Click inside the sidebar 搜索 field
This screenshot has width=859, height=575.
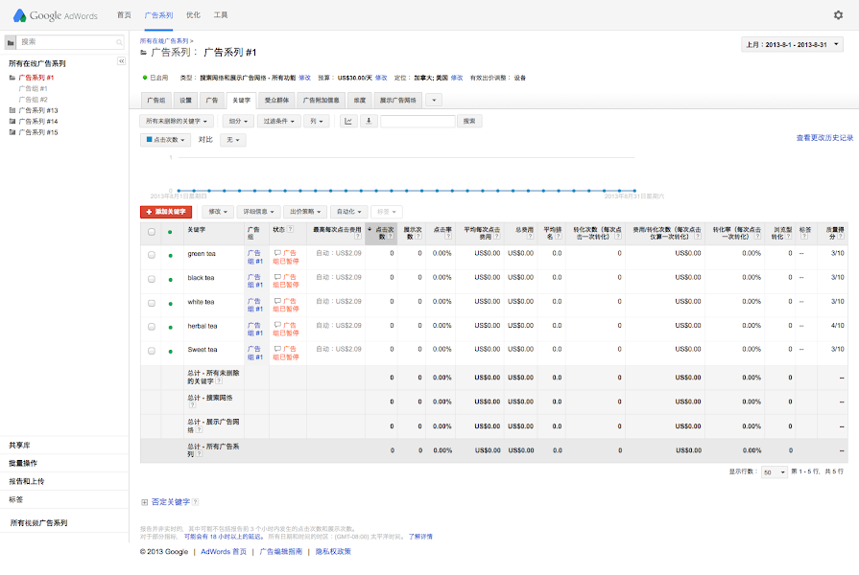coord(71,42)
